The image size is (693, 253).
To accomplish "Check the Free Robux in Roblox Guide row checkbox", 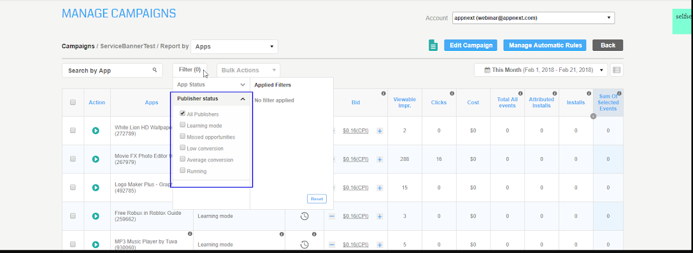I will (x=73, y=216).
